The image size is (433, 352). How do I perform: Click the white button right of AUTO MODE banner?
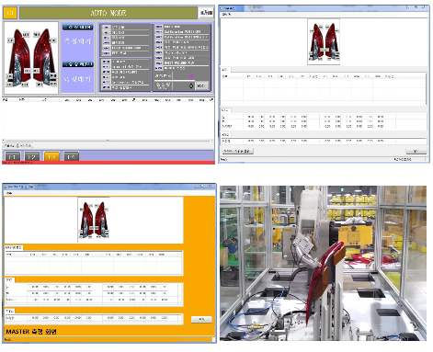(206, 13)
